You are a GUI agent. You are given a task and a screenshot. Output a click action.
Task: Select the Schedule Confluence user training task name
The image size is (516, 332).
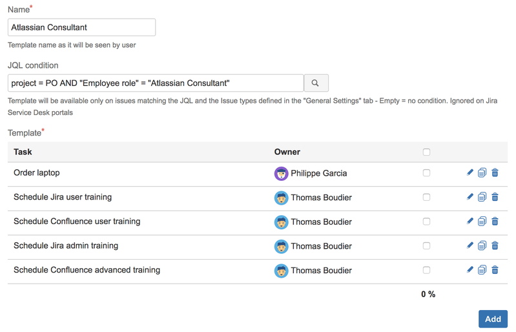click(77, 222)
